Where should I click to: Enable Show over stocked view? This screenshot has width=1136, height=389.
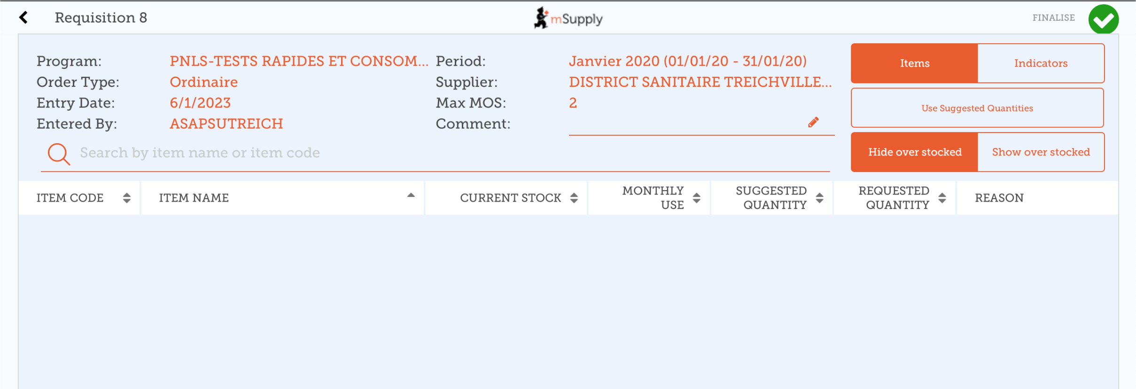(x=1041, y=152)
